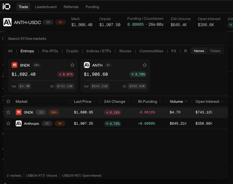Click the Open Interest value $356.6K in header

tap(206, 25)
